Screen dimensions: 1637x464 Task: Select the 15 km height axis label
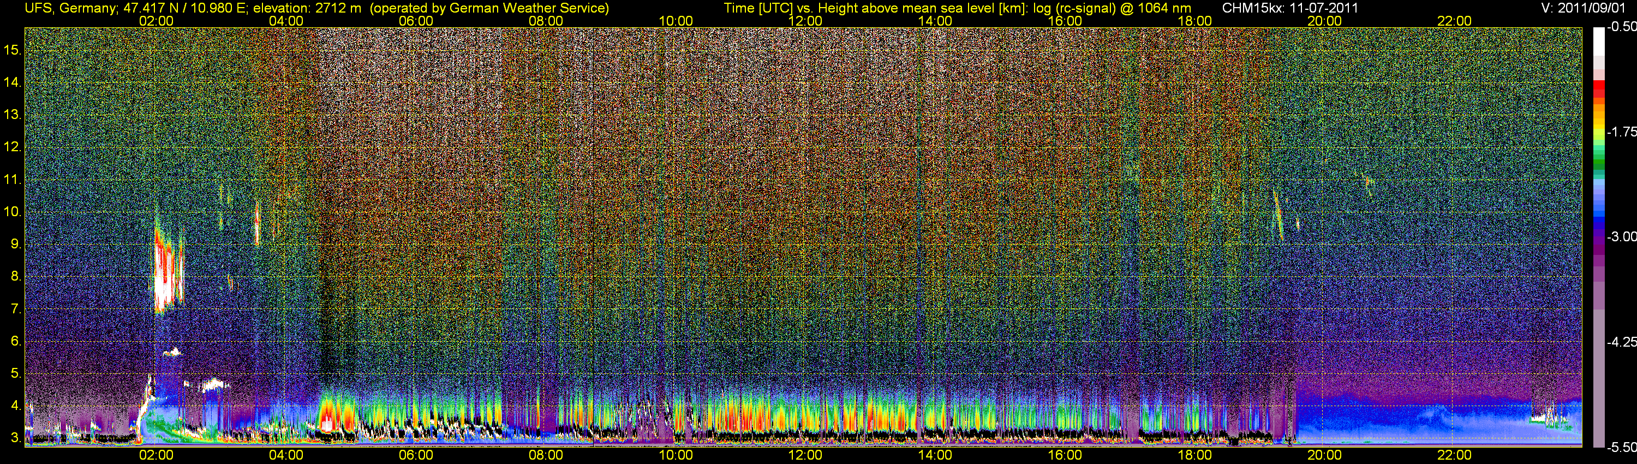(12, 50)
